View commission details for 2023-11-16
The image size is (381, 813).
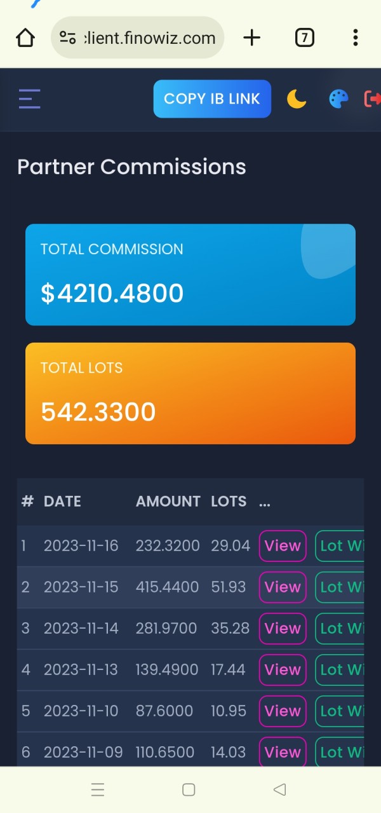click(283, 546)
